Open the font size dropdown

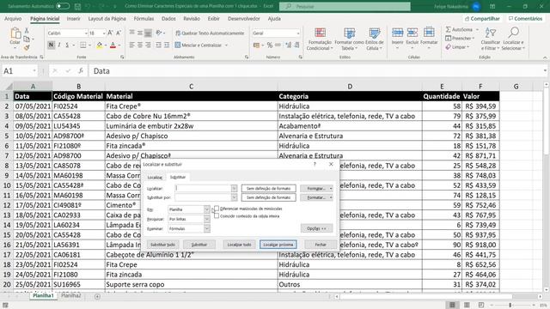(104, 33)
